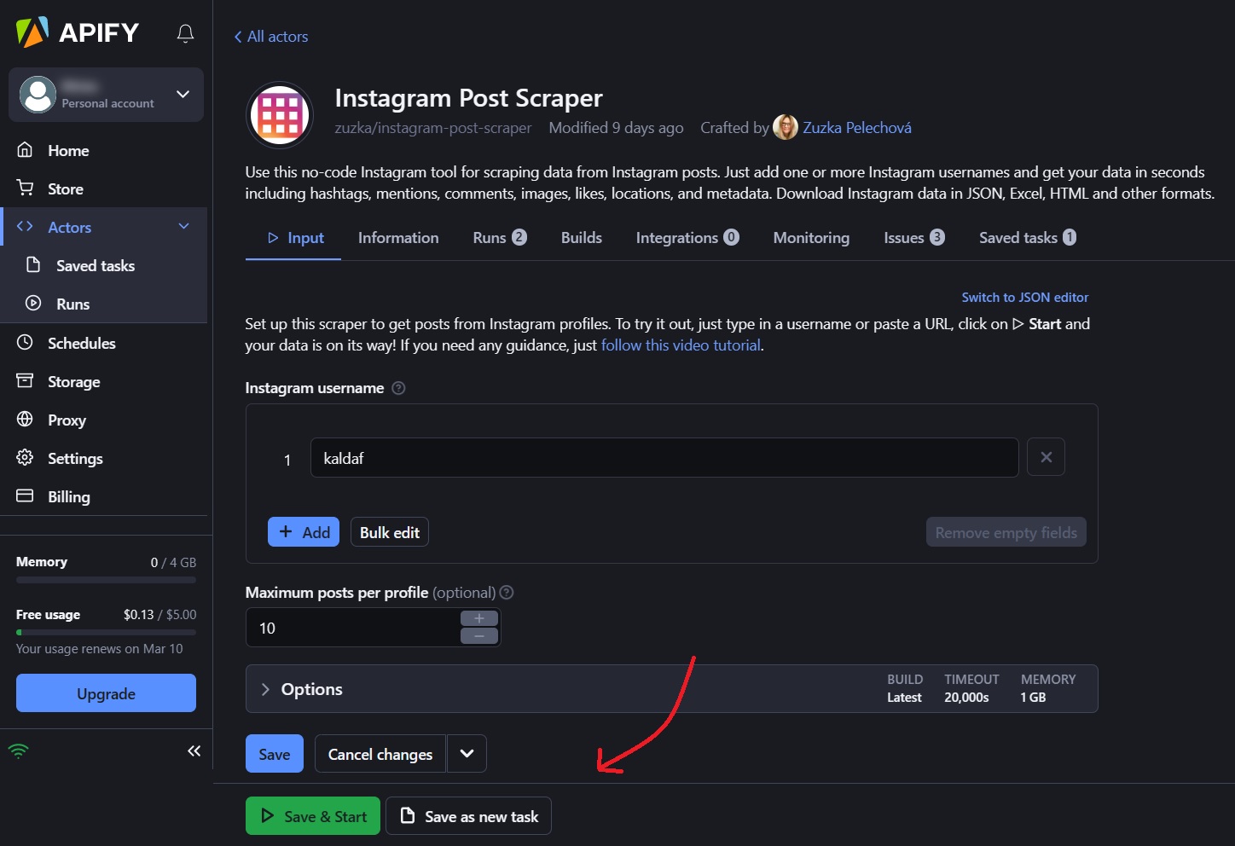Open the Billing section
Screen dimensions: 1235x846
tap(68, 496)
